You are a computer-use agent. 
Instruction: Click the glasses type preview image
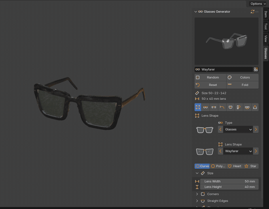pos(205,130)
